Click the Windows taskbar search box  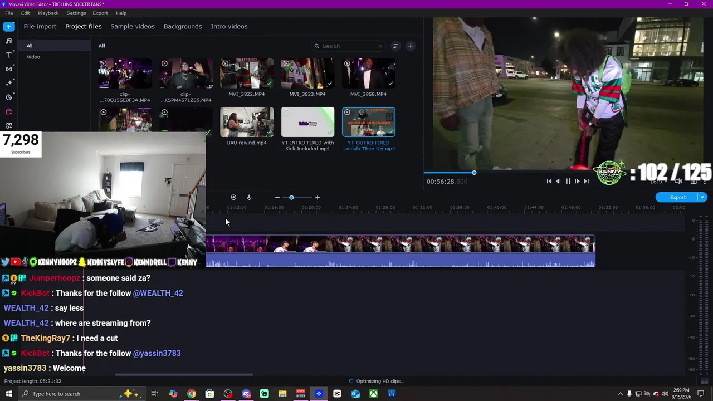tap(81, 394)
